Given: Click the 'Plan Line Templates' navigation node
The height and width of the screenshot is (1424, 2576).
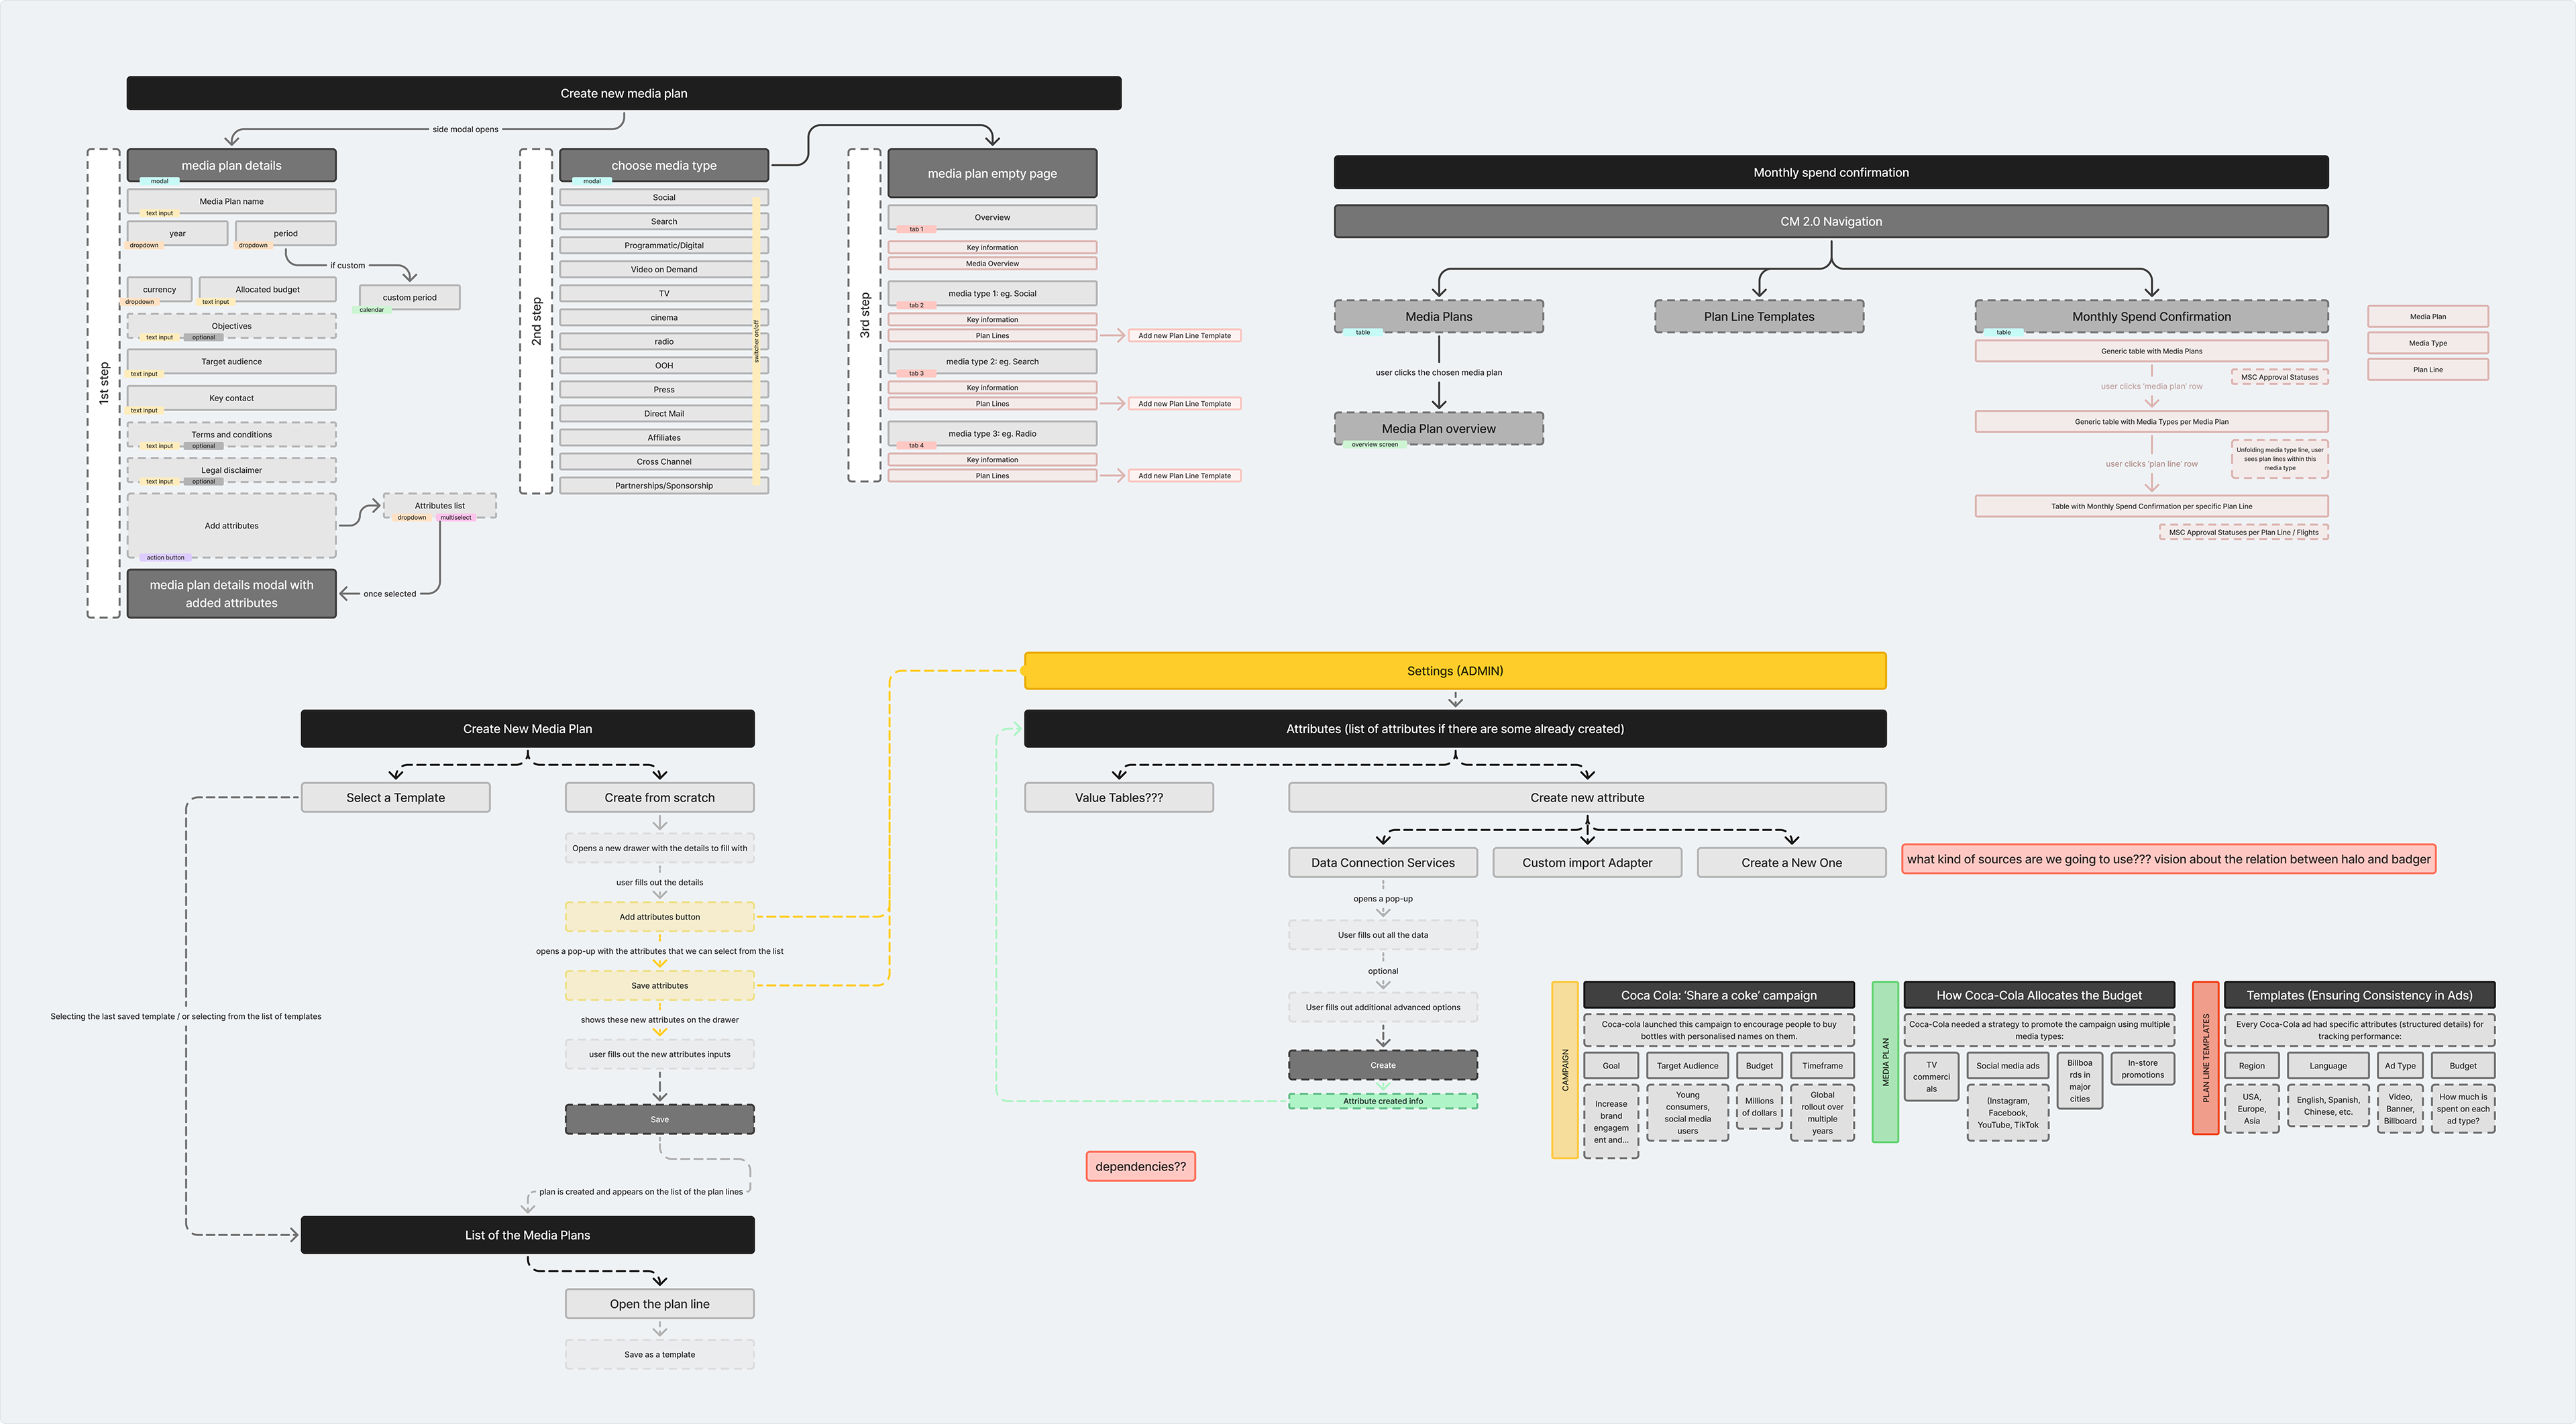Looking at the screenshot, I should [x=1758, y=317].
